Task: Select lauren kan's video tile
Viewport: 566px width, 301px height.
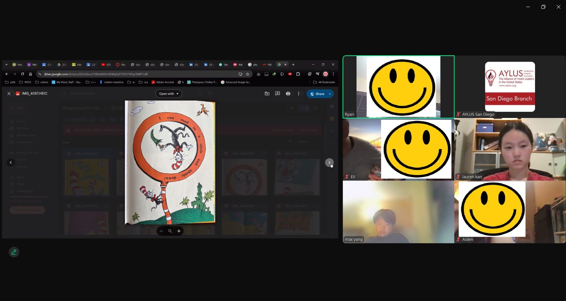Action: pos(510,149)
